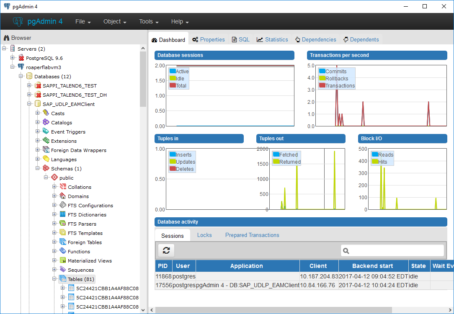Open the Tools menu
Screen dimensions: 454x314
[149, 22]
